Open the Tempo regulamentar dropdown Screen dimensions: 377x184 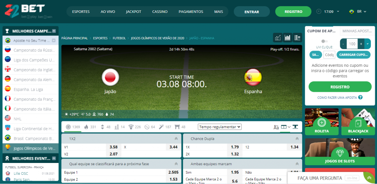tap(219, 127)
